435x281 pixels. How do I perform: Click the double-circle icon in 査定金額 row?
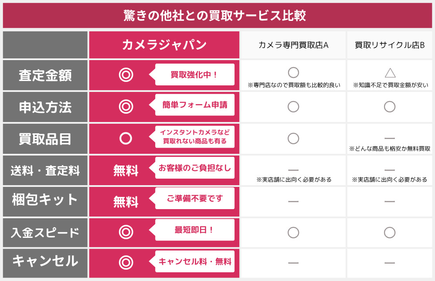click(x=126, y=75)
